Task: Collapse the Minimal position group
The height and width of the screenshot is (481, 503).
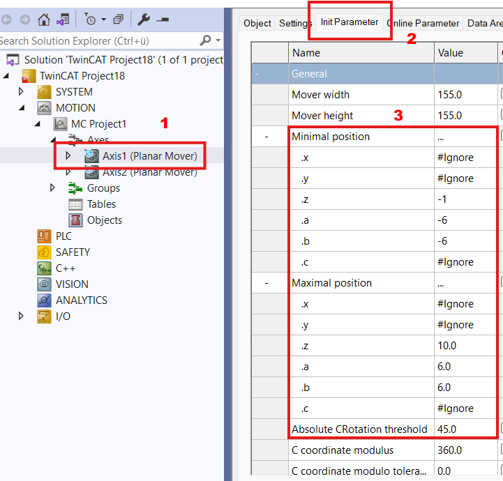Action: [266, 137]
